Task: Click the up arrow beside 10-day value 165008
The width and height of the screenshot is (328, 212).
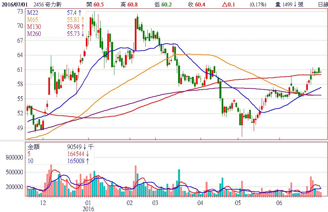Action: coord(87,161)
